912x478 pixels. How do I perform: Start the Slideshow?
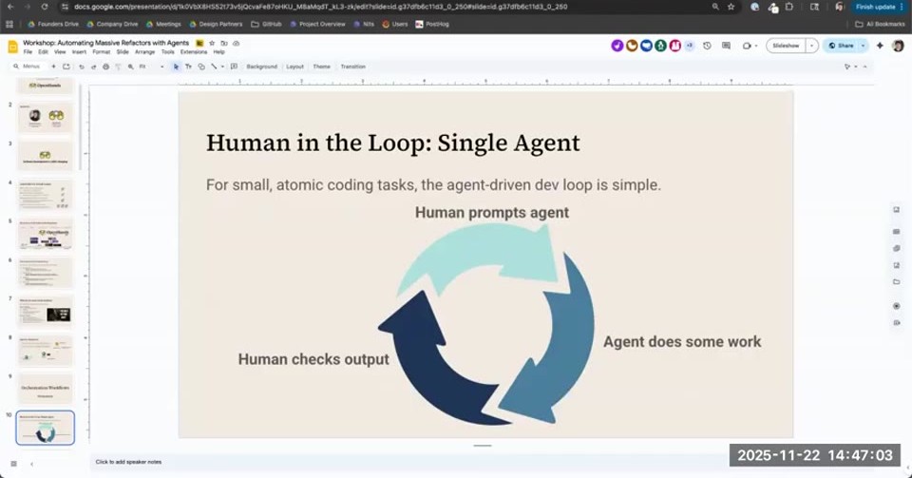pos(786,46)
